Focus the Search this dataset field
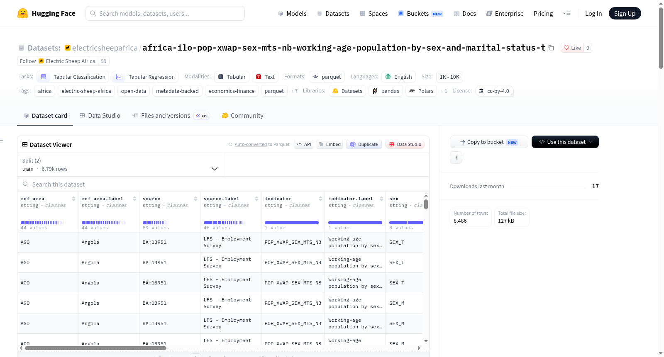Screen dimensions: 664x357 click(223, 184)
